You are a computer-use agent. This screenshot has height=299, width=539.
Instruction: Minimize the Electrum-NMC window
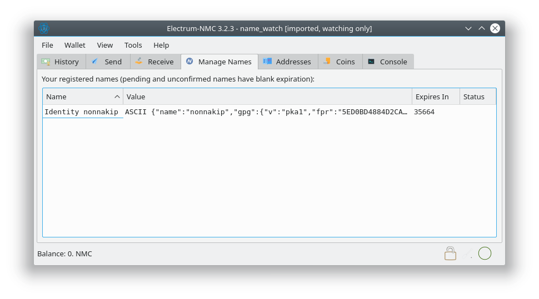pyautogui.click(x=468, y=28)
